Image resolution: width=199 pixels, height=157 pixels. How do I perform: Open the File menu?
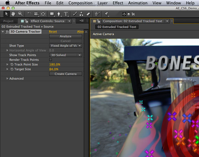coord(48,3)
